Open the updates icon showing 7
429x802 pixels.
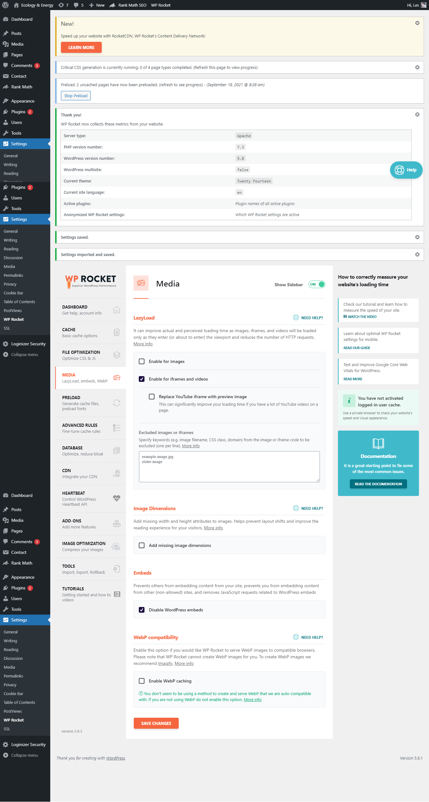(63, 5)
